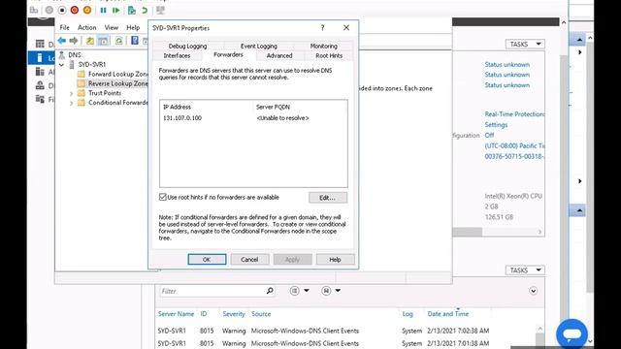Click the Help button in Properties dialog

coord(335,259)
